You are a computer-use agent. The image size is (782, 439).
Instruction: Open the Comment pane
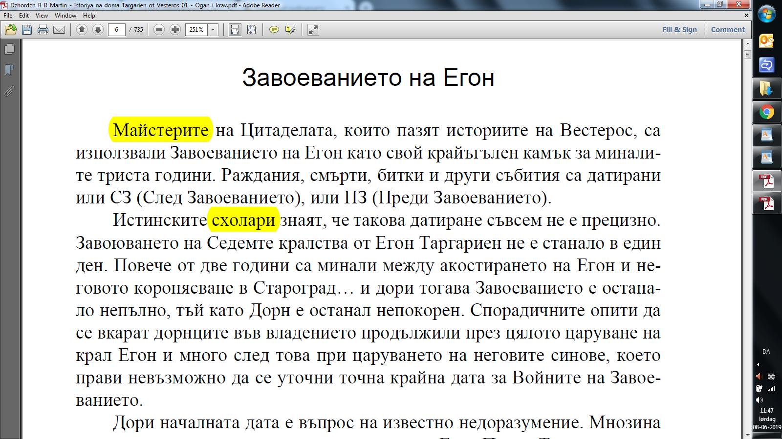click(x=728, y=30)
